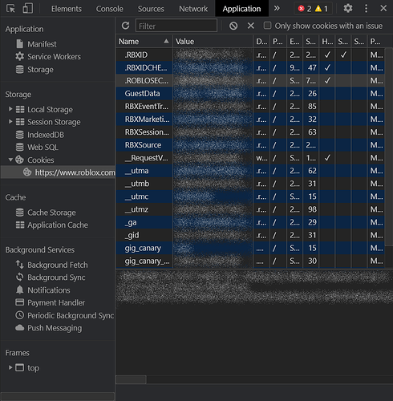Select https://www.roblox.com cookie origin
The width and height of the screenshot is (393, 401).
pos(58,172)
